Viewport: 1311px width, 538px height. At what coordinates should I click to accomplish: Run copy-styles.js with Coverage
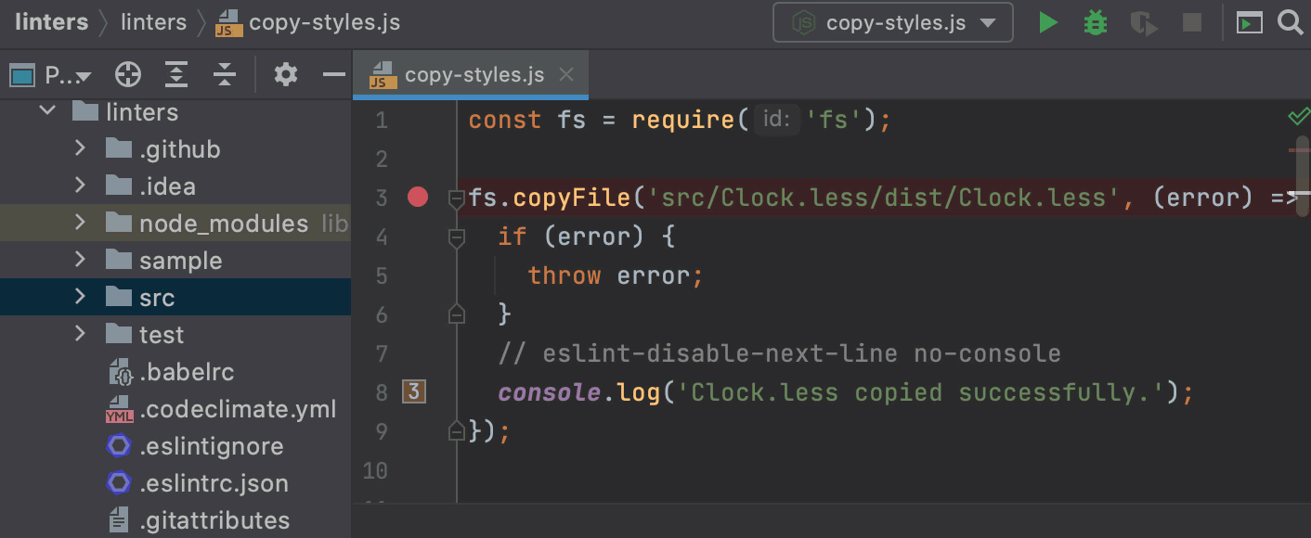pyautogui.click(x=1143, y=22)
